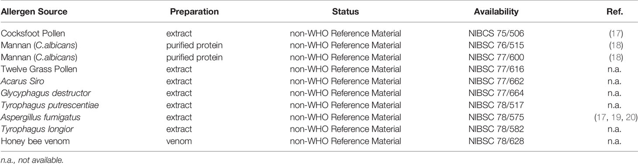
Task: Click the Availability column header
Action: click(x=496, y=12)
